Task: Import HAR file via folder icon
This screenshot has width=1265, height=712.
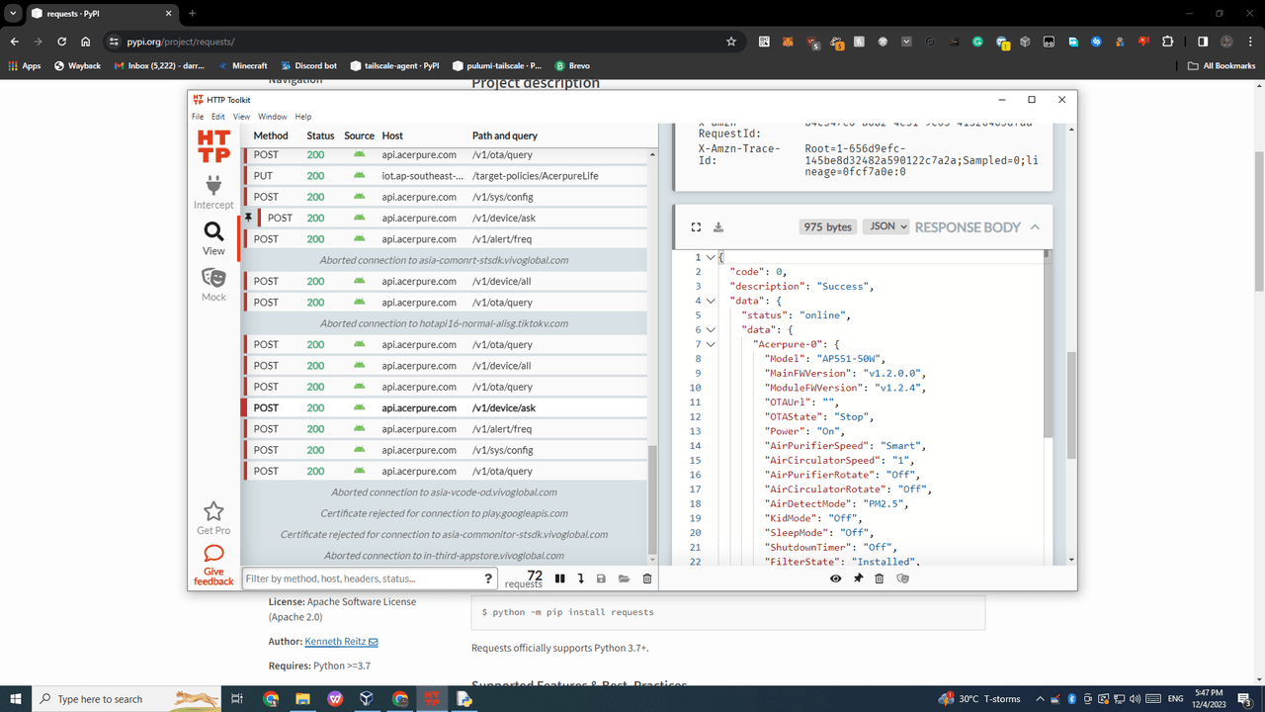Action: pos(624,578)
